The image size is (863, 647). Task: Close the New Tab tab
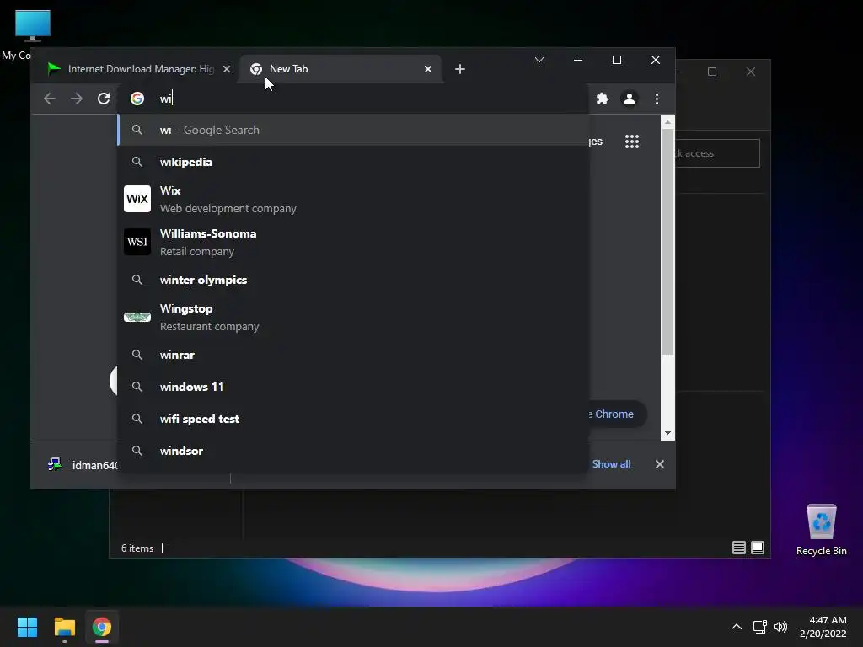(427, 69)
